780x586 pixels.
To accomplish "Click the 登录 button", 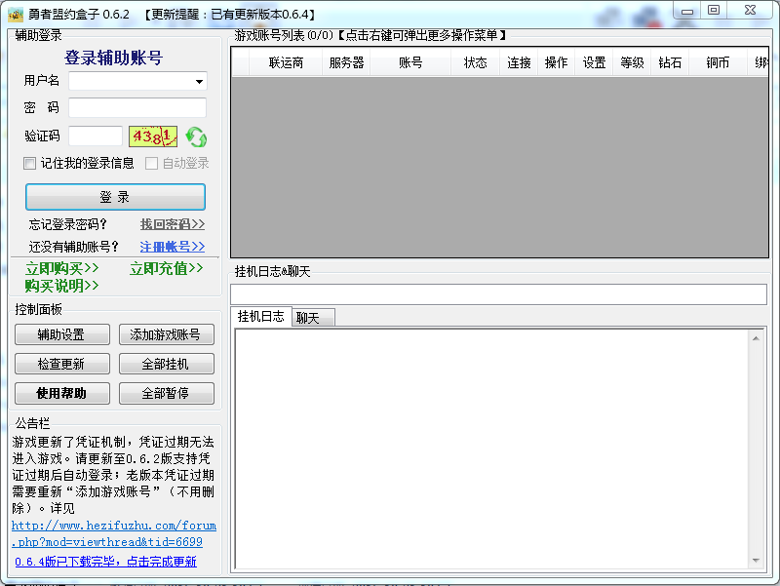I will (115, 198).
